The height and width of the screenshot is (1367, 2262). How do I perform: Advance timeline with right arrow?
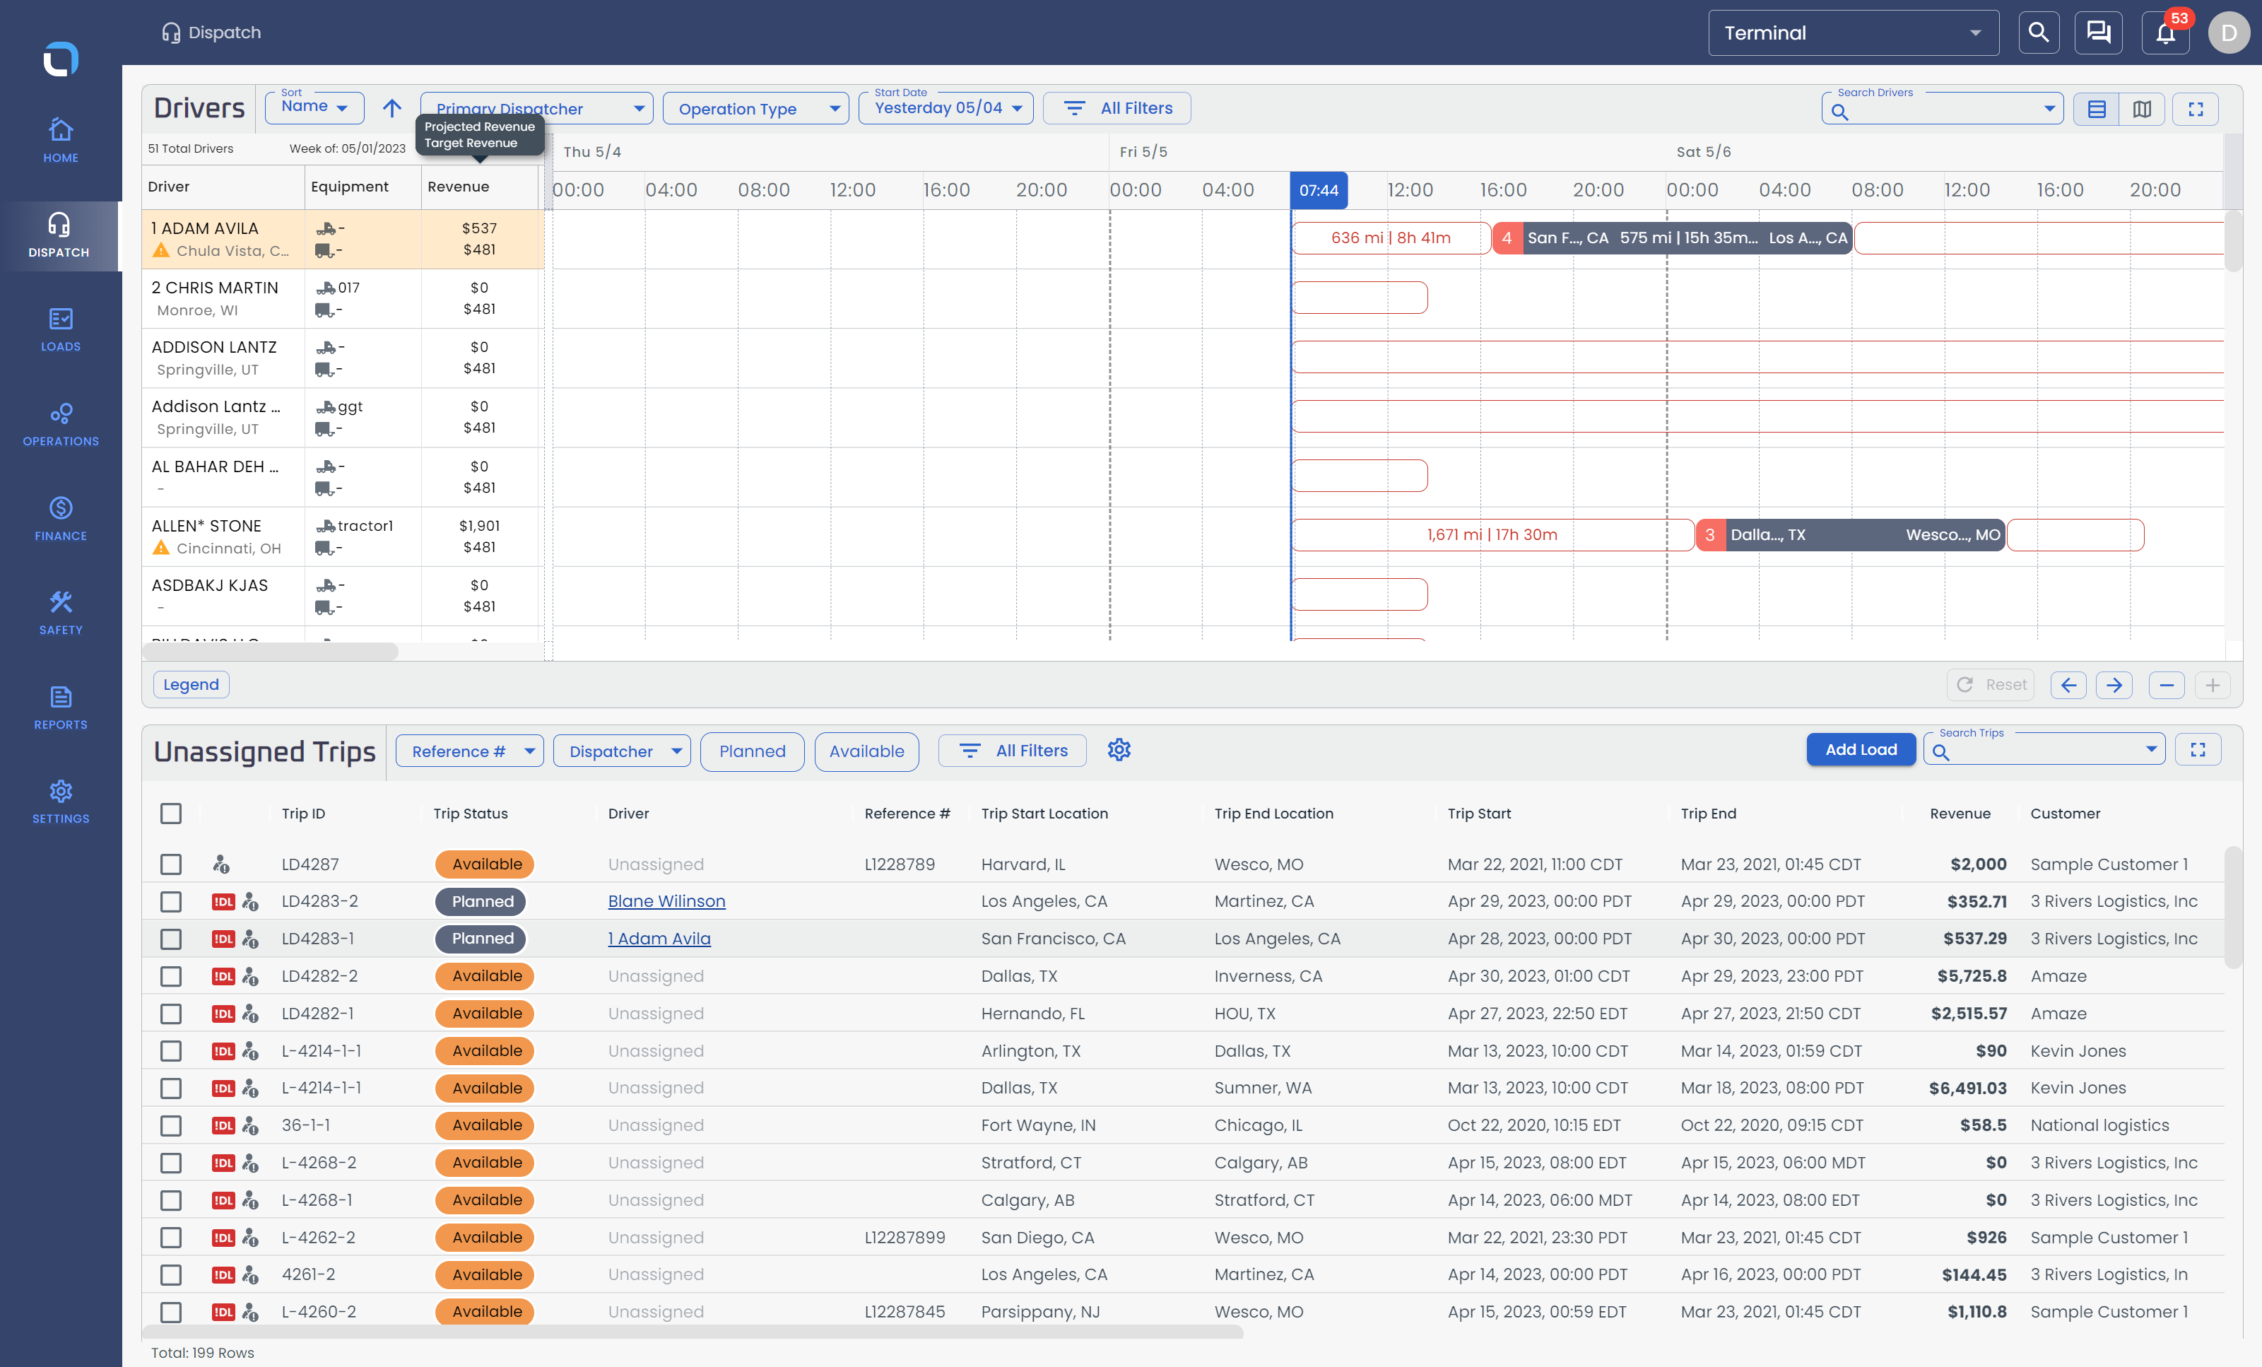(2114, 685)
